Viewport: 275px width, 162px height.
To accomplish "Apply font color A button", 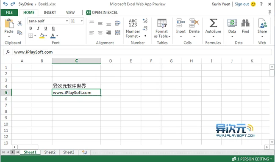I will click(x=53, y=36).
